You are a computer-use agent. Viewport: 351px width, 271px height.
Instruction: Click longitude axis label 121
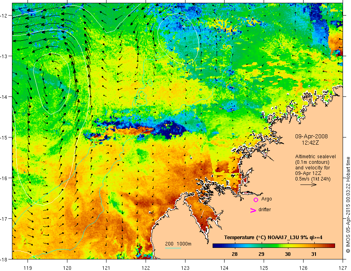(x=106, y=268)
